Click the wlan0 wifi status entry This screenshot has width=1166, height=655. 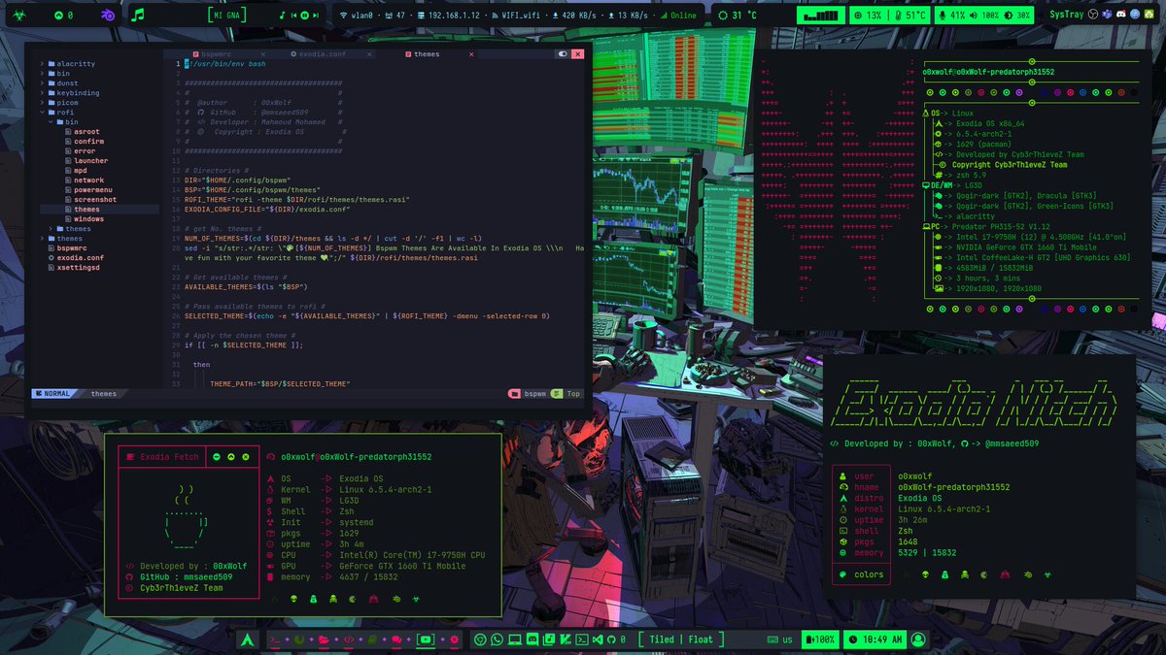[x=356, y=16]
